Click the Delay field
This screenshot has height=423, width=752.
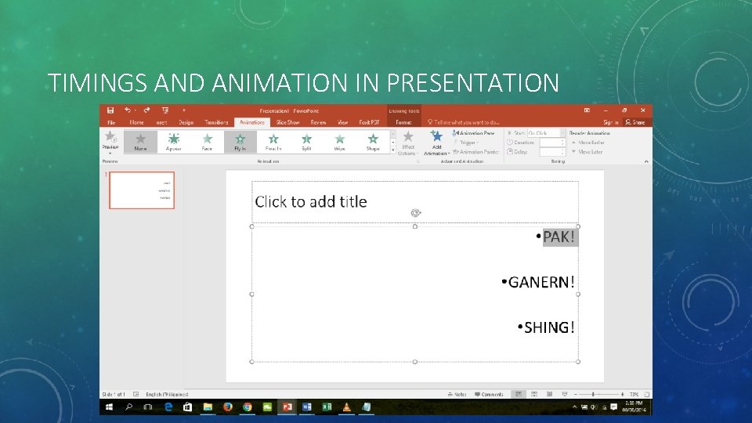(x=552, y=152)
